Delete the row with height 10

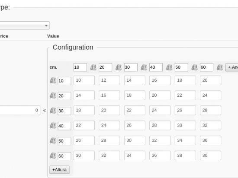53,81
